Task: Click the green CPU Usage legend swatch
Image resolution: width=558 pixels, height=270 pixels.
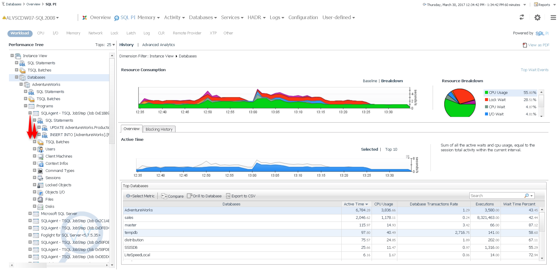Action: point(486,93)
